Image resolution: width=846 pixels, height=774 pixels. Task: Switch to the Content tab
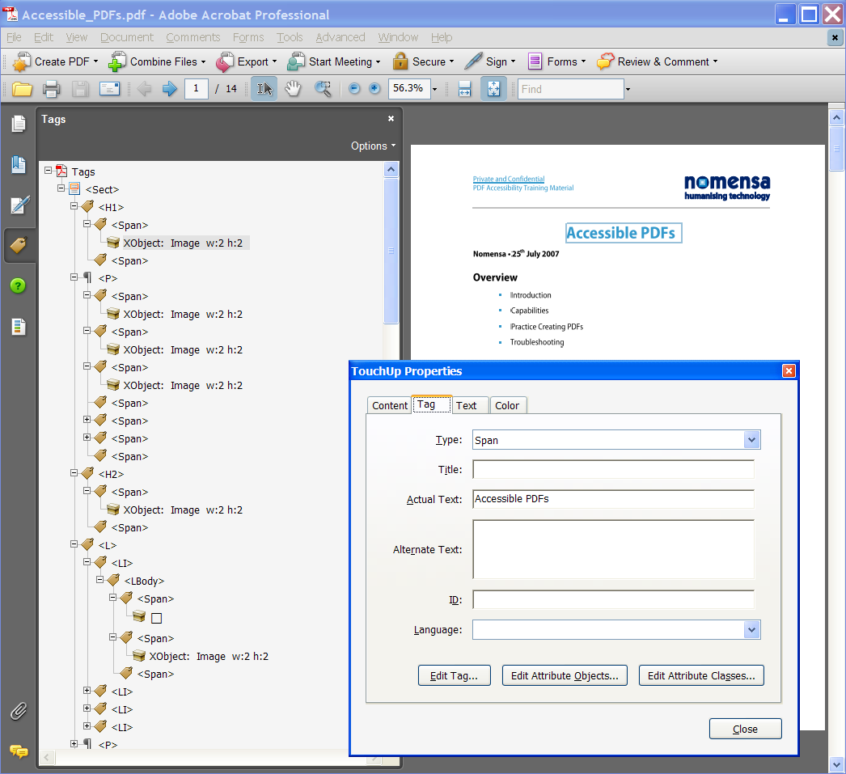coord(390,406)
